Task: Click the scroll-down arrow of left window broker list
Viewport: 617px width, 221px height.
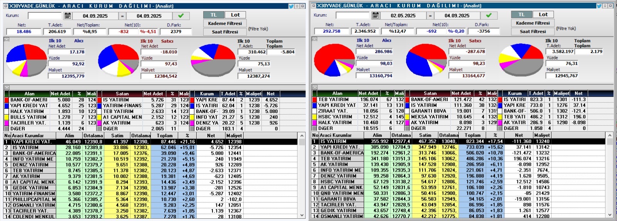Action: pyautogui.click(x=302, y=215)
